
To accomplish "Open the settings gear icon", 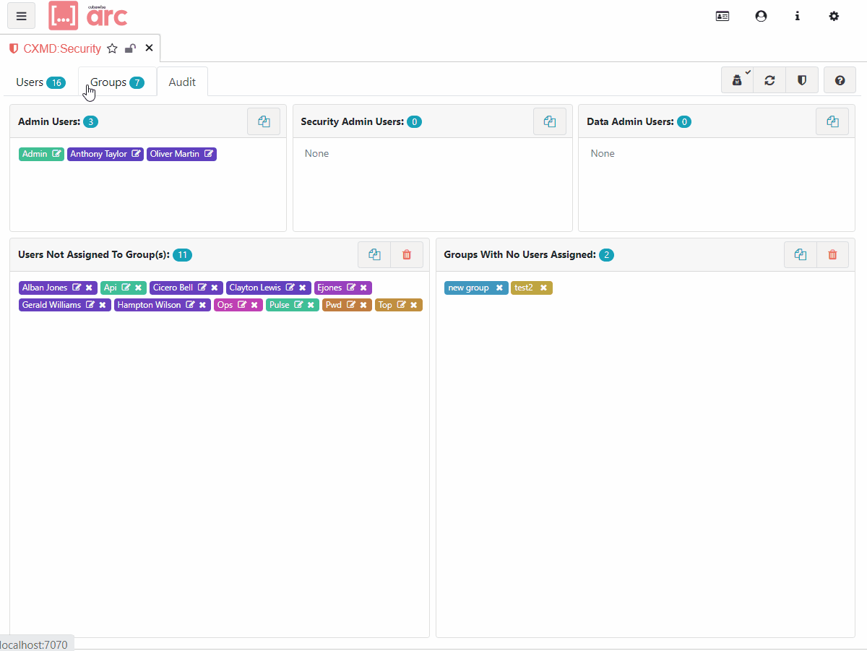I will (x=834, y=16).
